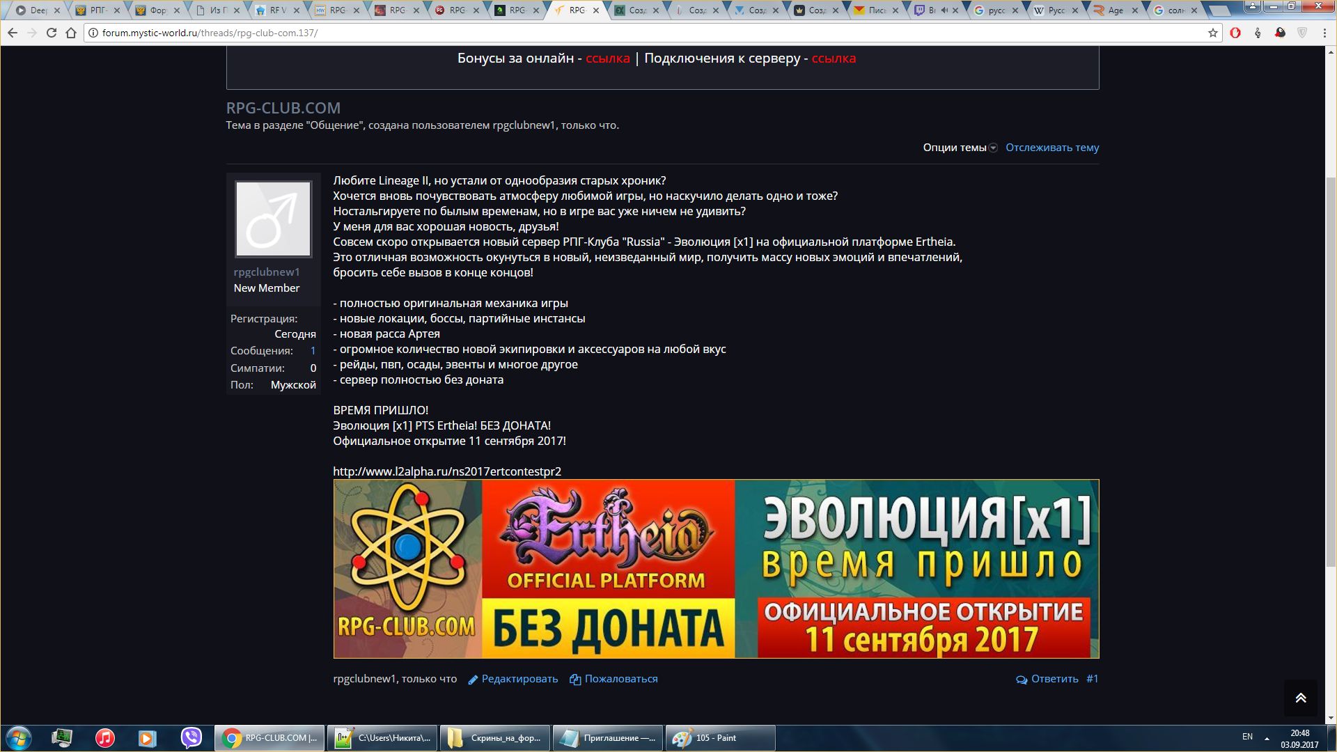Click the message count '1' link
This screenshot has height=752, width=1337.
tap(313, 351)
